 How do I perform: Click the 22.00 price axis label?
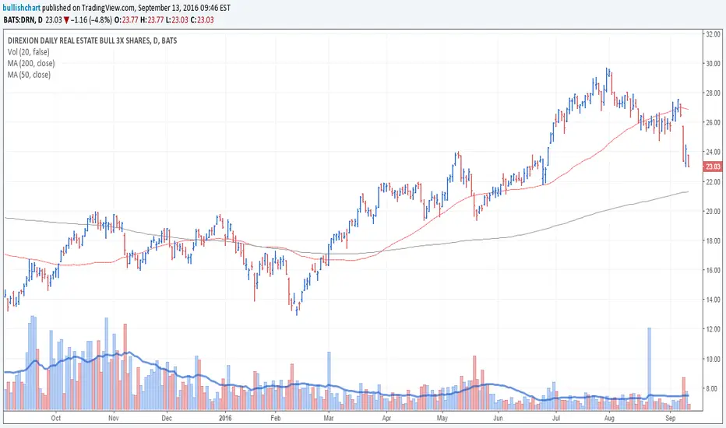pos(713,182)
